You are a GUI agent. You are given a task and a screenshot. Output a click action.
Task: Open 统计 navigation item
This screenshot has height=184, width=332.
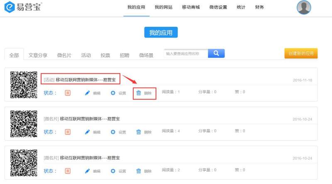point(241,7)
